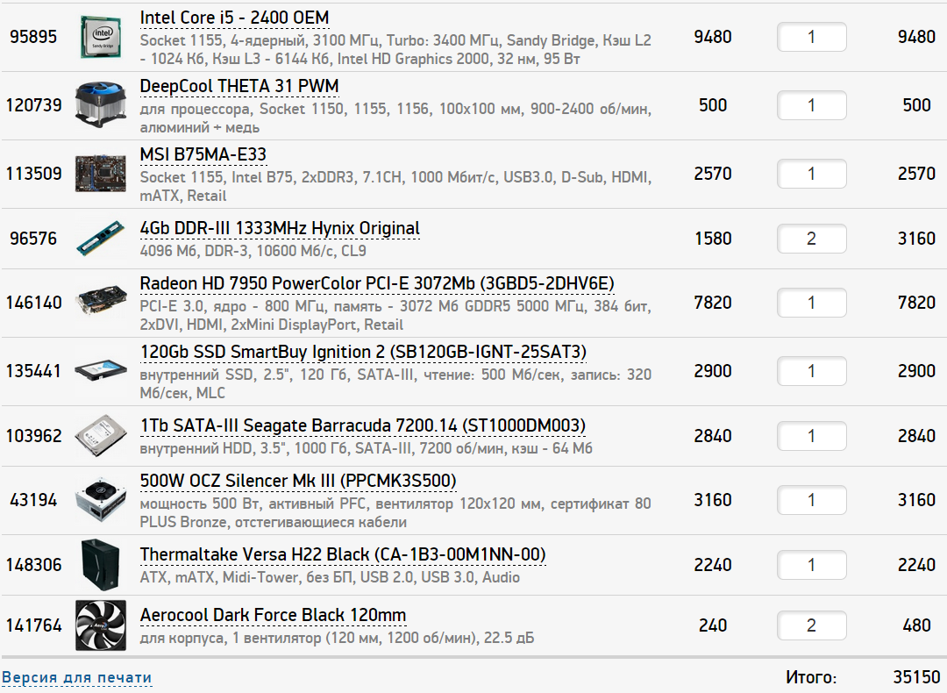The width and height of the screenshot is (947, 693).
Task: Select the quantity box for Intel Core i5
Action: click(x=811, y=37)
